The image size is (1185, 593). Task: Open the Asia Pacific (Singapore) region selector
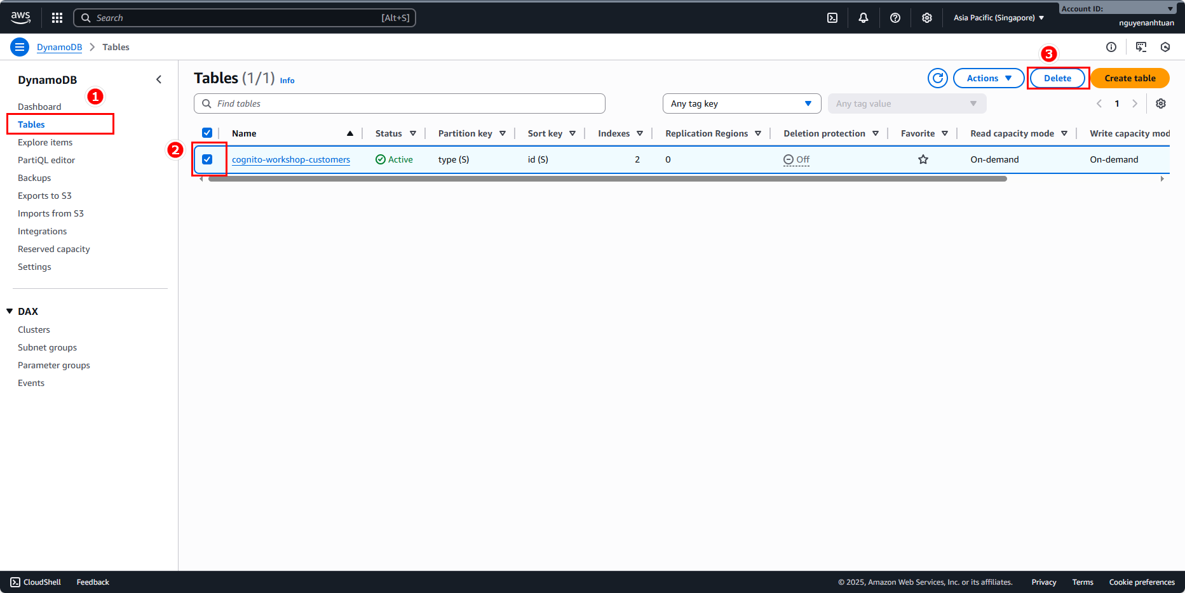point(998,18)
